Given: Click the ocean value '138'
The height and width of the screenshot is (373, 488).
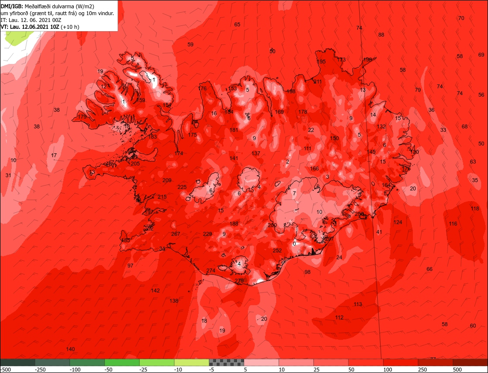Looking at the screenshot, I should pos(174,300).
